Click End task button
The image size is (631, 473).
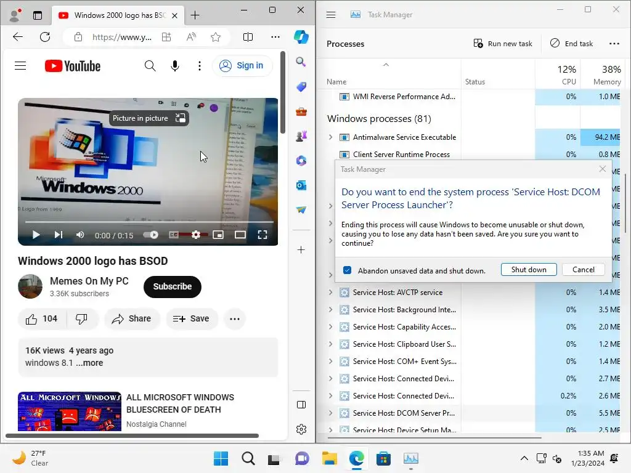(571, 44)
